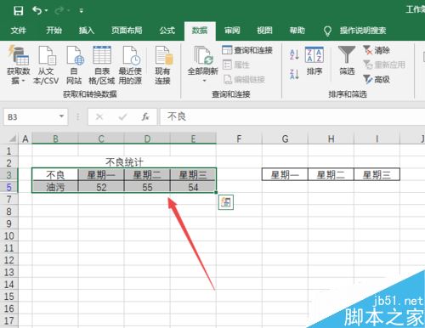Click cell with value 52
The width and height of the screenshot is (425, 328).
click(x=101, y=187)
